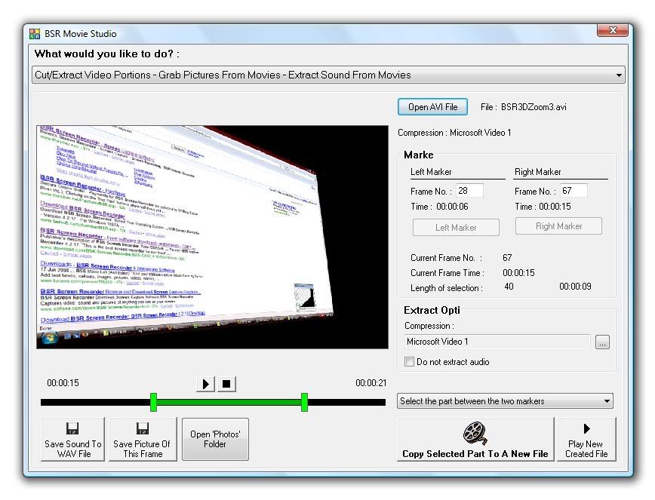Play the video
Screen dimensions: 655x500
tap(205, 384)
